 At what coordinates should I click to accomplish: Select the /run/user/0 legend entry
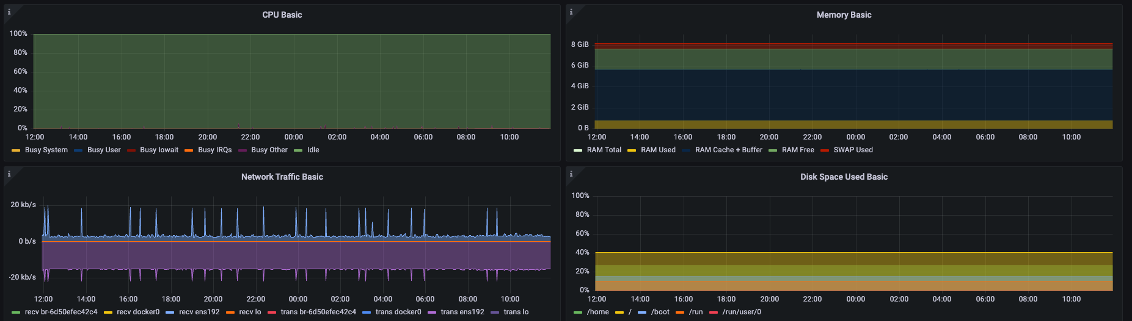(742, 312)
